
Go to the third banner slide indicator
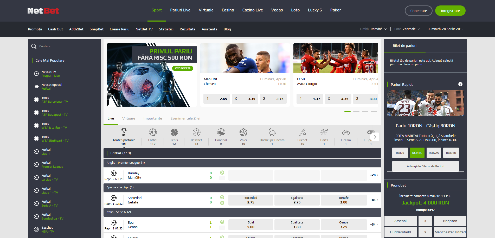click(x=365, y=111)
